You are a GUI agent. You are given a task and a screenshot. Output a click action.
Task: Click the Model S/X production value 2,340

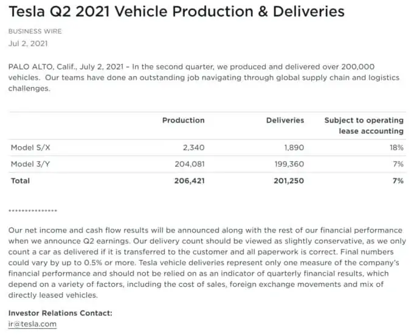pyautogui.click(x=194, y=147)
